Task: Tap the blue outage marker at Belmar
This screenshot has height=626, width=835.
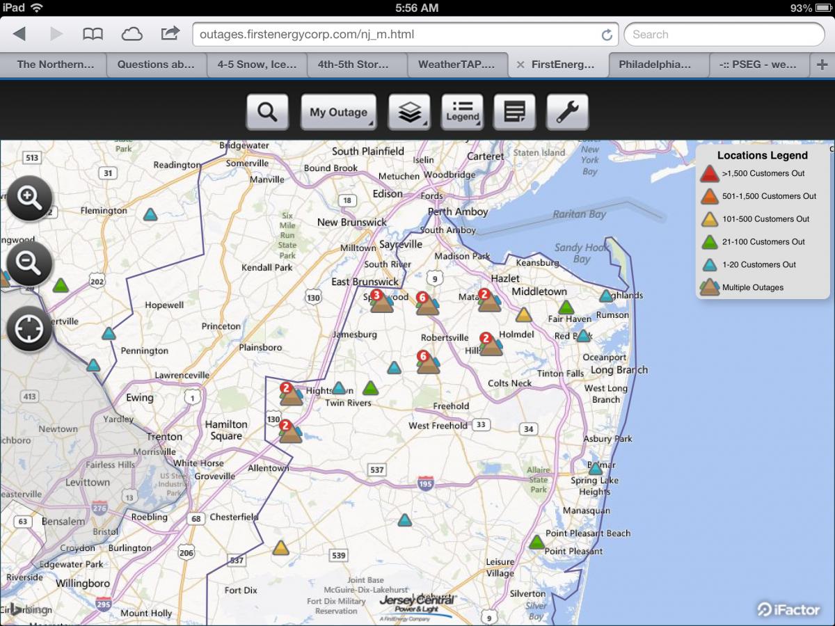Action: point(596,468)
